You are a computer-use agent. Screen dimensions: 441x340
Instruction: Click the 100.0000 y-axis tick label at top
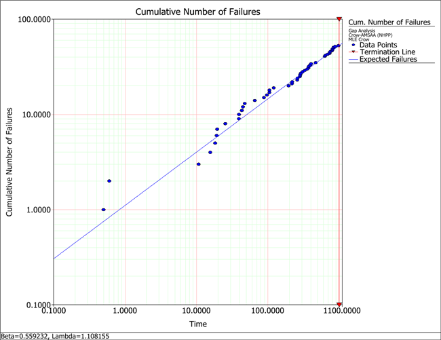coord(33,20)
